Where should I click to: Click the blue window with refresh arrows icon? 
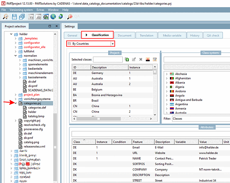(46, 17)
